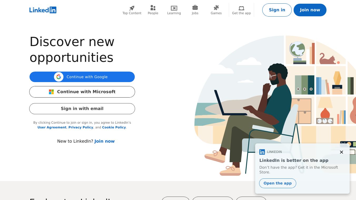Click the Discover new opportunities heading
The width and height of the screenshot is (356, 200).
(x=72, y=49)
